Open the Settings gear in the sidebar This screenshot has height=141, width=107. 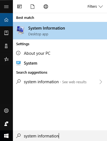(x=6, y=111)
